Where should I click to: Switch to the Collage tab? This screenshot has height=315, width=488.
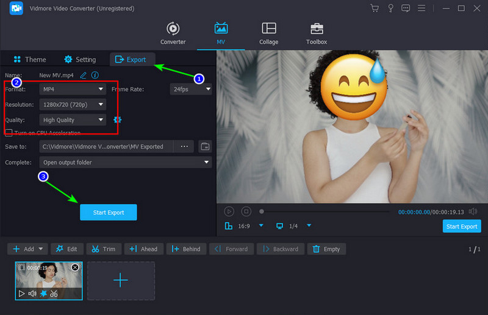(x=268, y=34)
